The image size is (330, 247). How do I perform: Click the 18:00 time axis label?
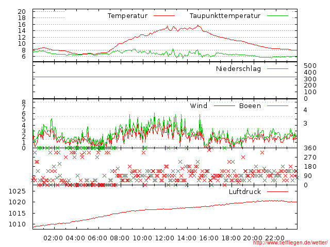coord(231,238)
